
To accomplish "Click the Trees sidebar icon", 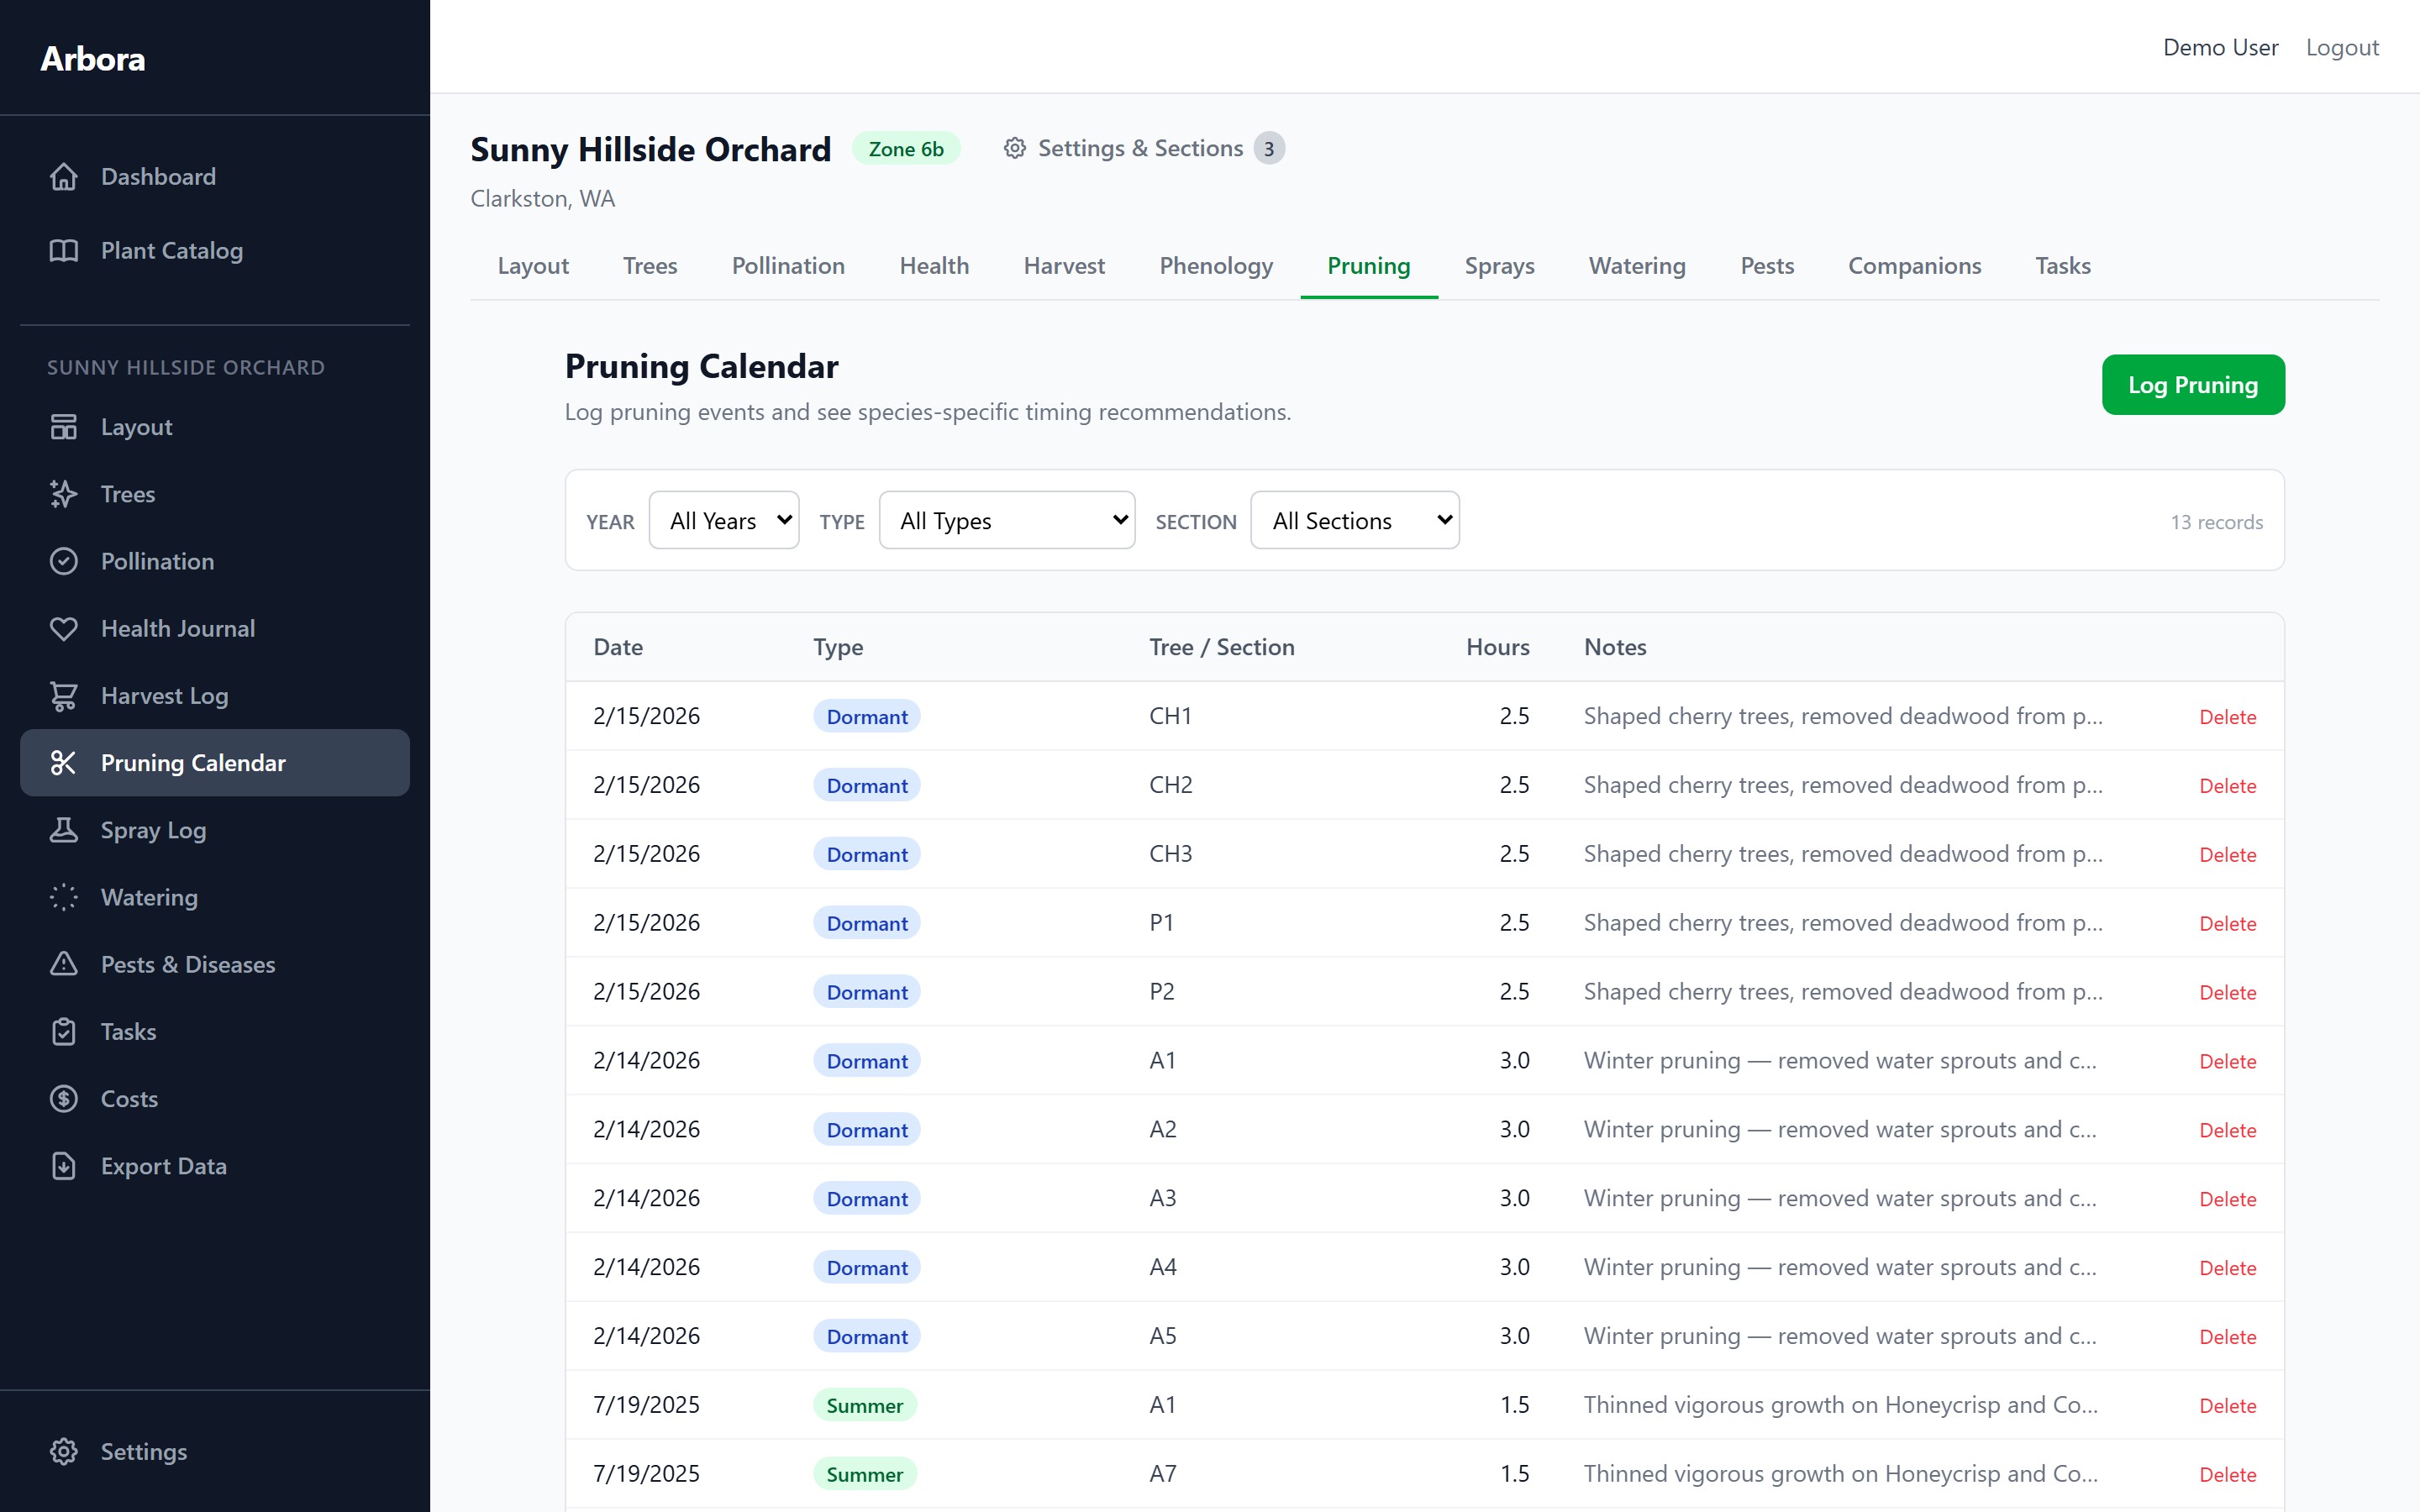I will tap(64, 494).
